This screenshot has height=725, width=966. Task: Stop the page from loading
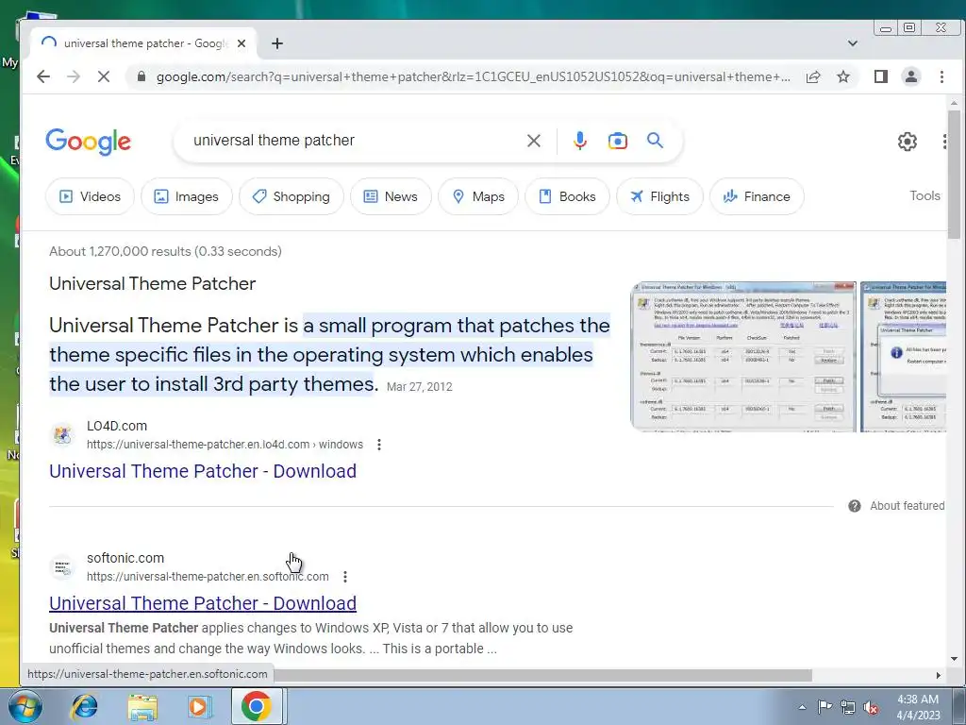click(x=104, y=76)
